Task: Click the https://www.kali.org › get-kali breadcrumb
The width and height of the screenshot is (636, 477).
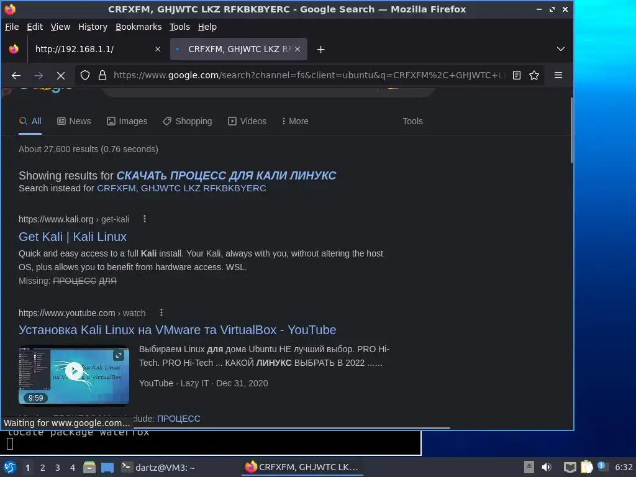Action: (x=74, y=219)
